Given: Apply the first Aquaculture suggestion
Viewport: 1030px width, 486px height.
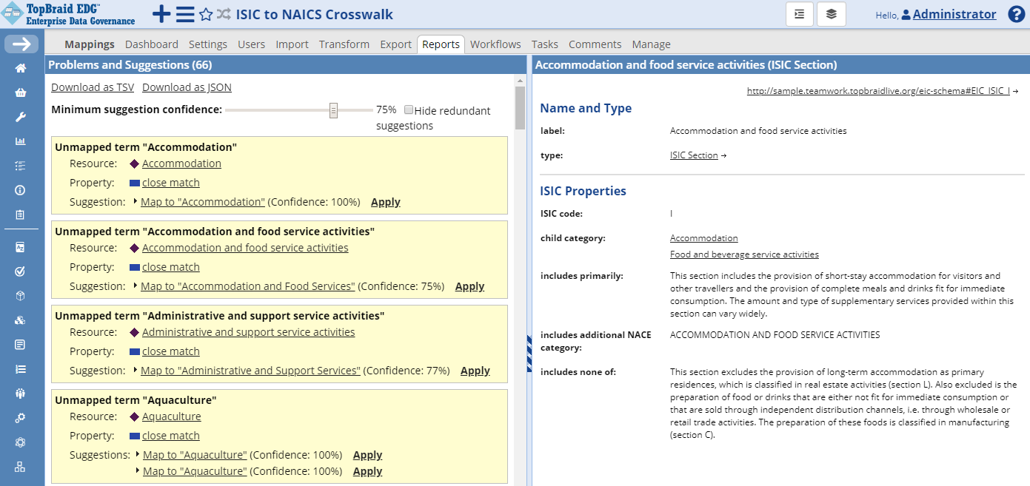Looking at the screenshot, I should (367, 455).
